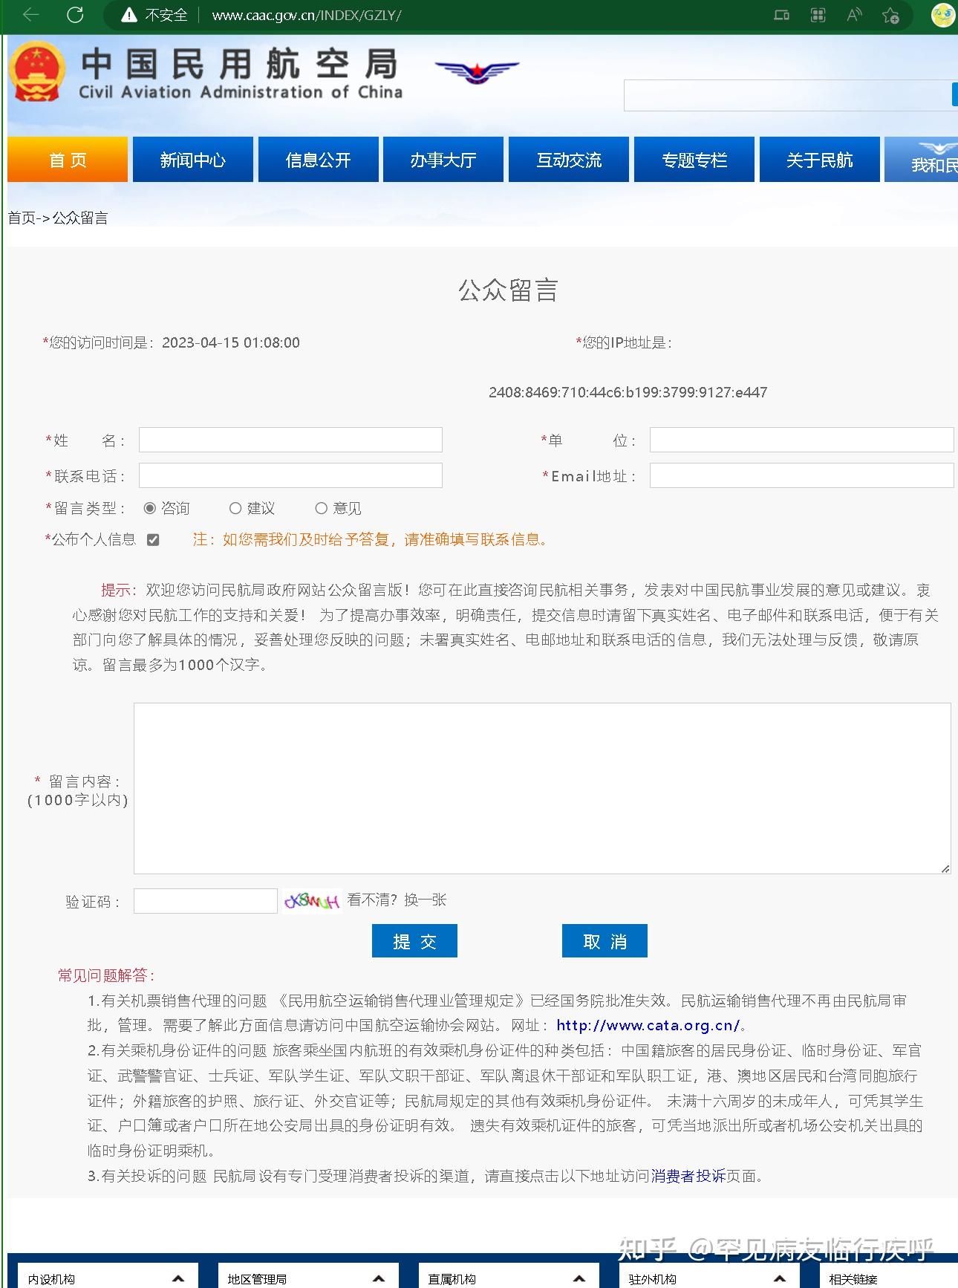Viewport: 958px width, 1288px height.
Task: Select the 建议 radio option
Action: click(x=235, y=508)
